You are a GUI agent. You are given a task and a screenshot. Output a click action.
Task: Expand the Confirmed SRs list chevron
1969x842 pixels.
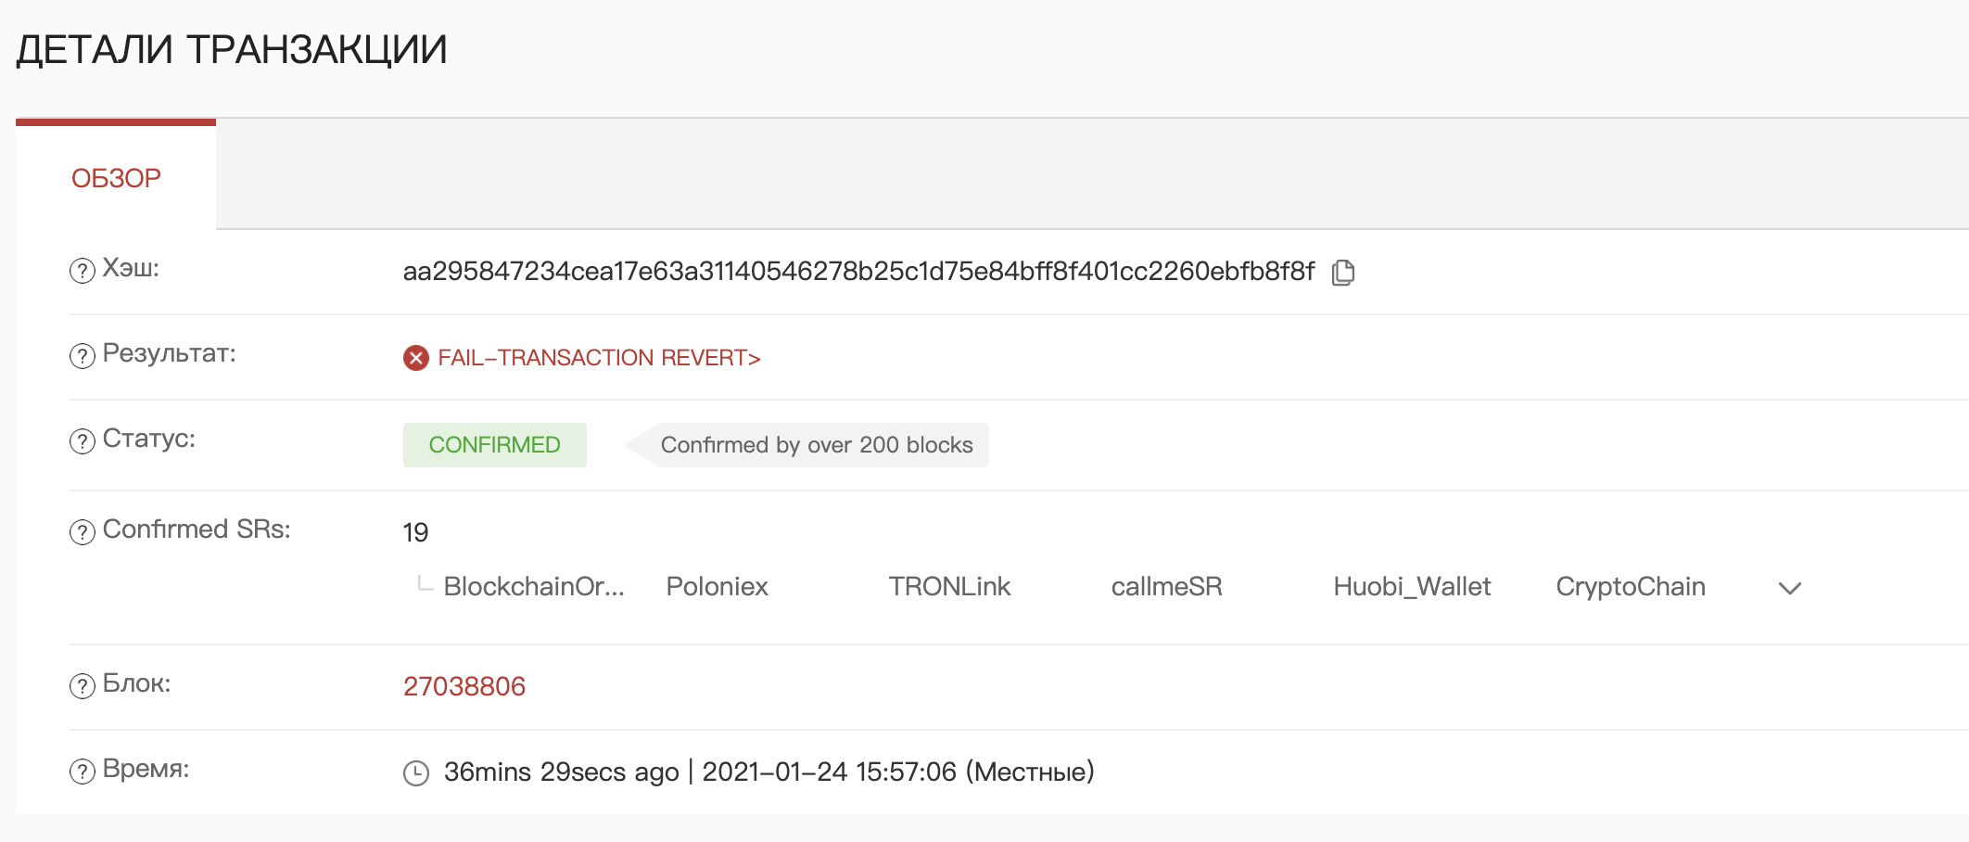click(1790, 588)
